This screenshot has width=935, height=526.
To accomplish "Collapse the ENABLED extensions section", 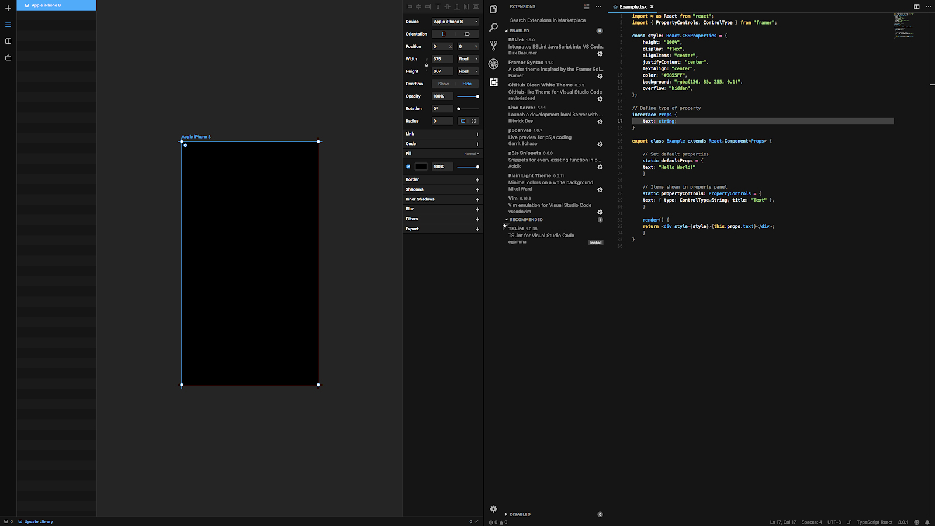I will [x=519, y=31].
